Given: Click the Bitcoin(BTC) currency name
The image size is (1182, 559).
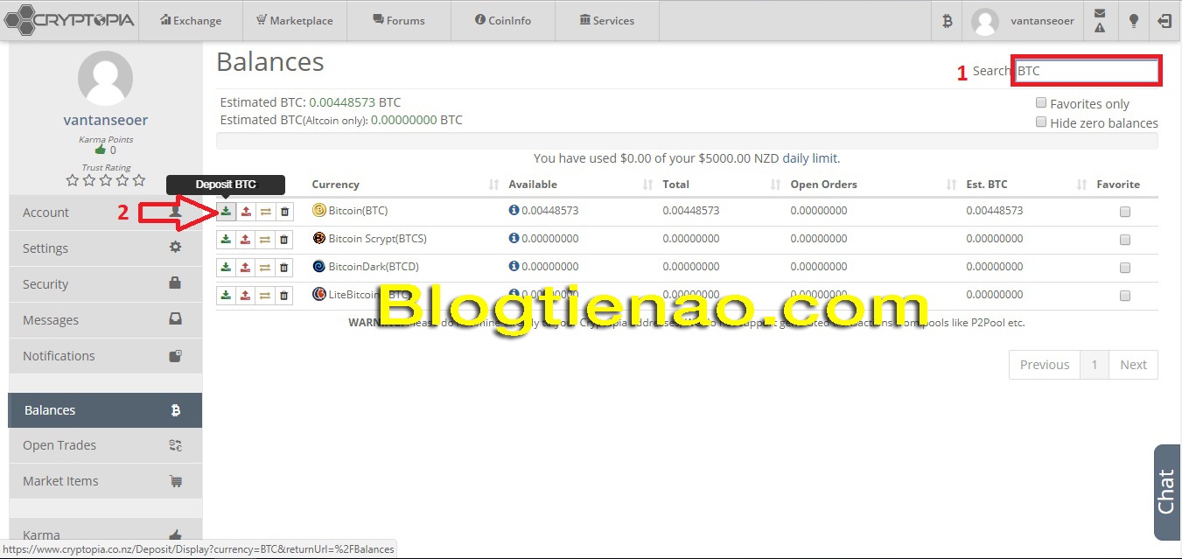Looking at the screenshot, I should 358,211.
